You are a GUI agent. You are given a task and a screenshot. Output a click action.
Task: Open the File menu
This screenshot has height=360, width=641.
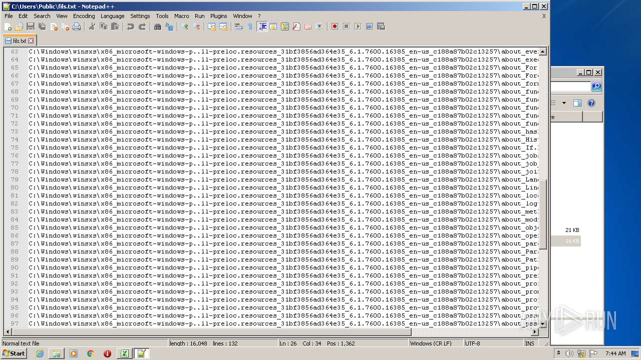[9, 16]
